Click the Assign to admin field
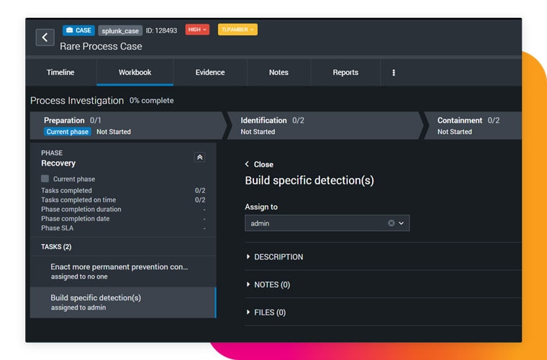Viewport: 547px width, 360px height. click(x=327, y=223)
